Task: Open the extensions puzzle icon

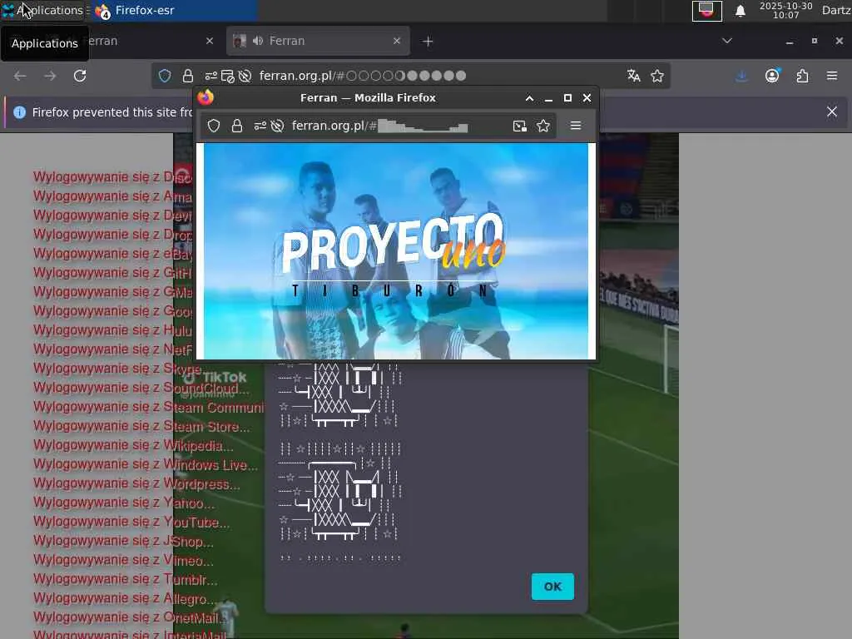Action: (802, 76)
